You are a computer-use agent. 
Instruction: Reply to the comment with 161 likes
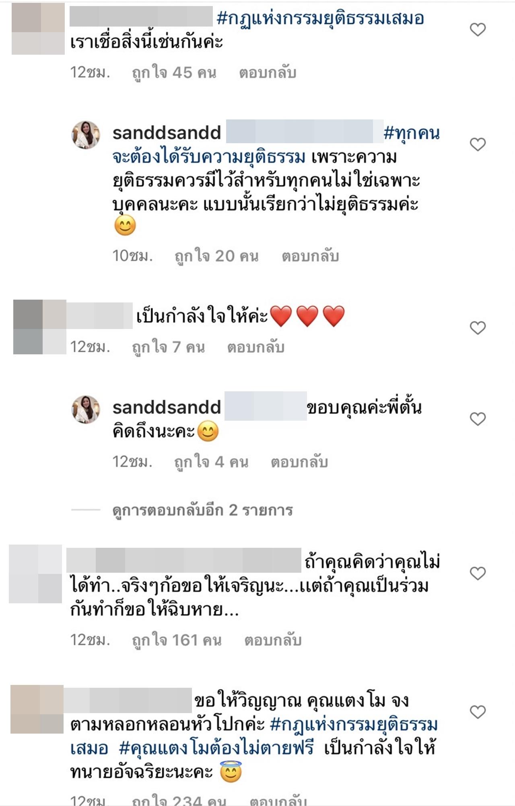[273, 640]
